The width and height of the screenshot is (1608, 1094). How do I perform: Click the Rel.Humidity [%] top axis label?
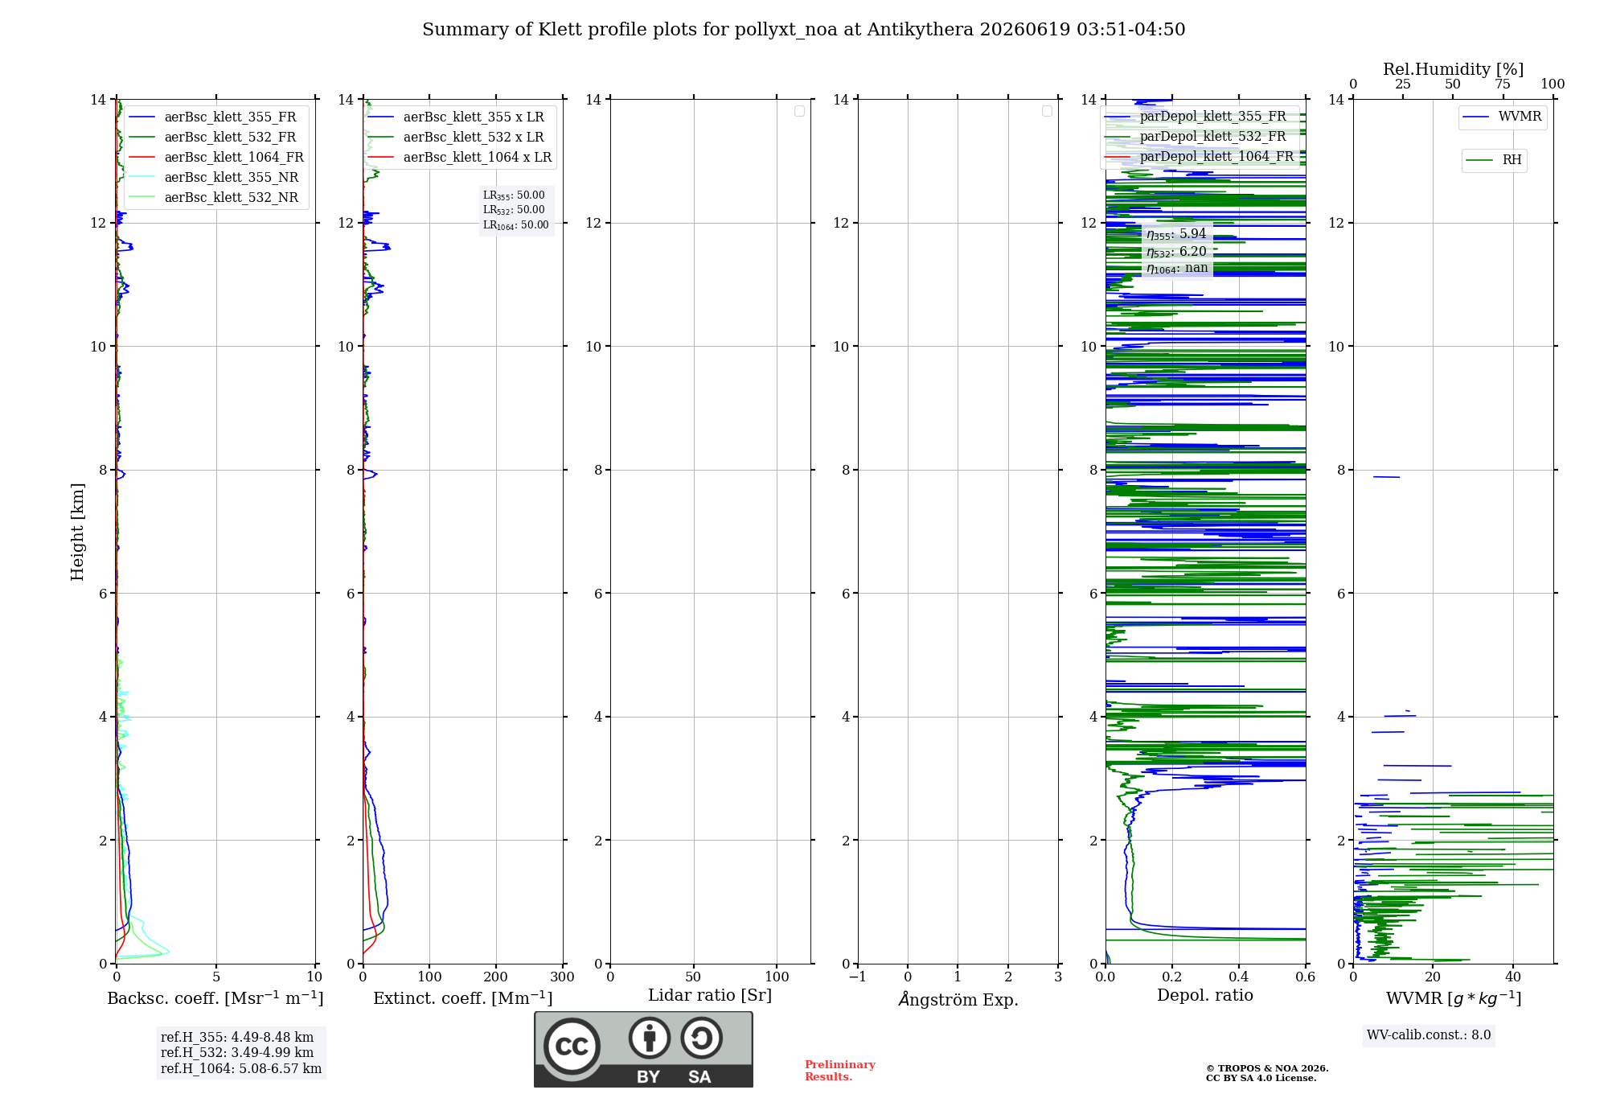click(x=1453, y=69)
